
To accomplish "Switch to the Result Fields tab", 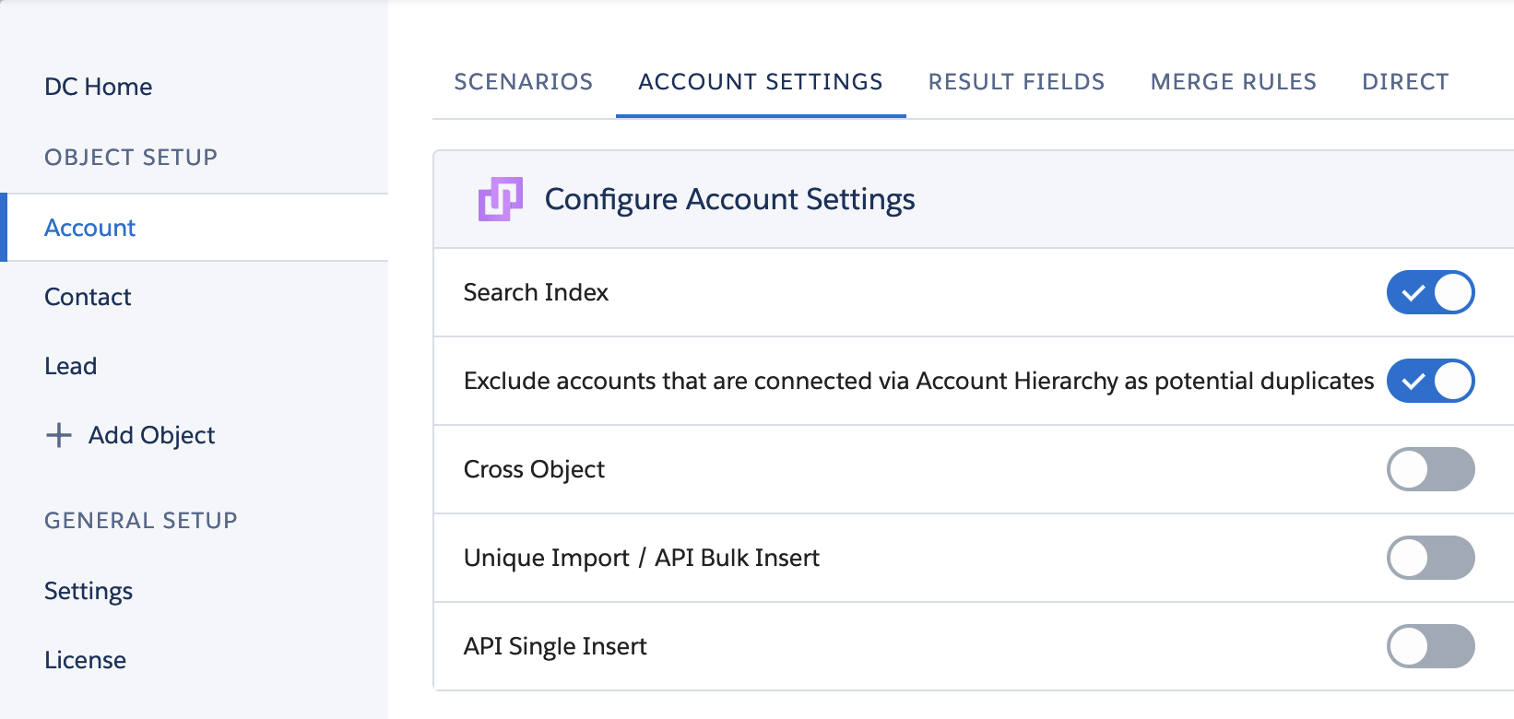I will coord(1016,82).
